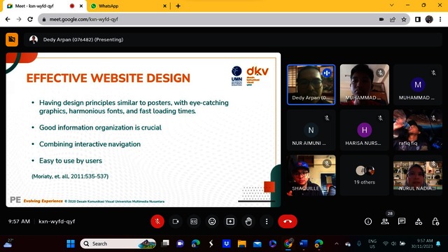Click the Present now screen share icon

coord(230,221)
